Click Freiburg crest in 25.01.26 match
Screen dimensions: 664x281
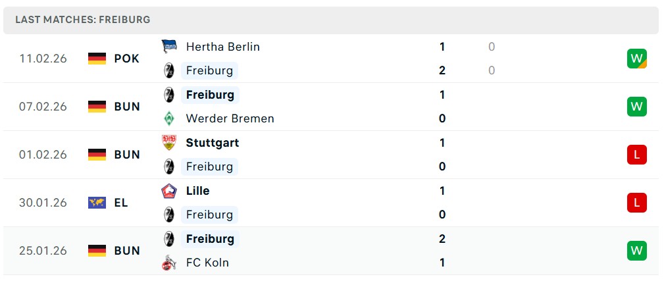pos(169,239)
